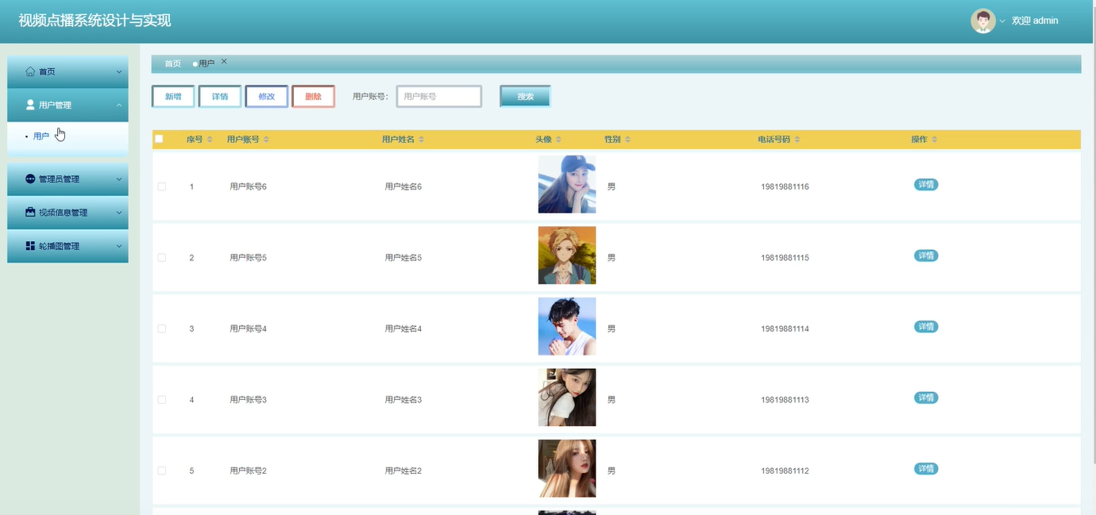Click the avatar thumbnail of 用户姓名4
The width and height of the screenshot is (1096, 515).
[x=567, y=326]
